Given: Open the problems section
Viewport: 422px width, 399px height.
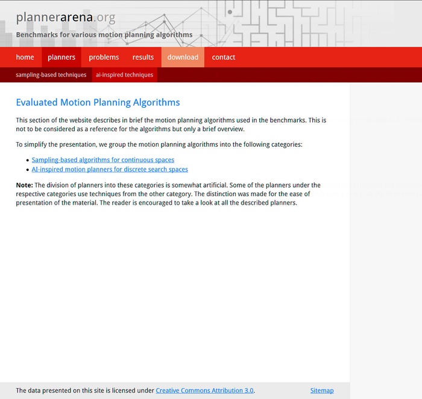Looking at the screenshot, I should coord(104,57).
